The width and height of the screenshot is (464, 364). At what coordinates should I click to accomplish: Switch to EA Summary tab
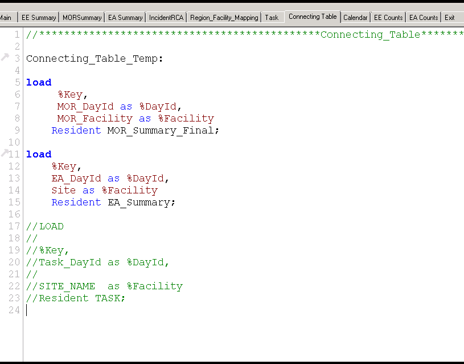[125, 18]
